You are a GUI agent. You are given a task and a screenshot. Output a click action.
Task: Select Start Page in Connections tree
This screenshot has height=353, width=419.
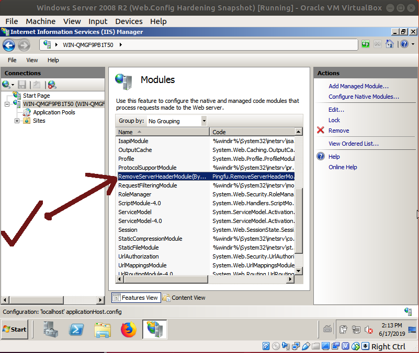pos(36,96)
